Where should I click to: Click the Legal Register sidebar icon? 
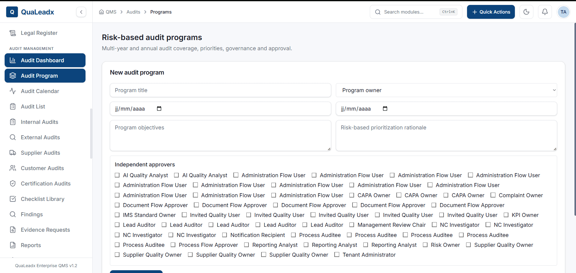pyautogui.click(x=13, y=33)
